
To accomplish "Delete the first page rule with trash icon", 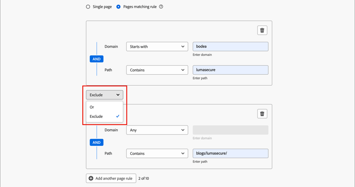I will [262, 30].
